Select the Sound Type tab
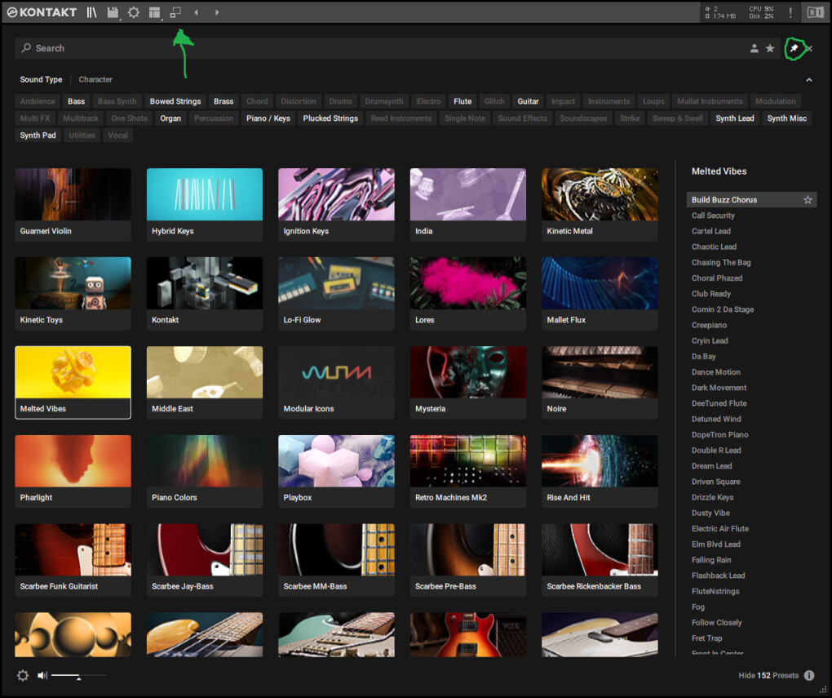The width and height of the screenshot is (832, 698). coord(41,80)
